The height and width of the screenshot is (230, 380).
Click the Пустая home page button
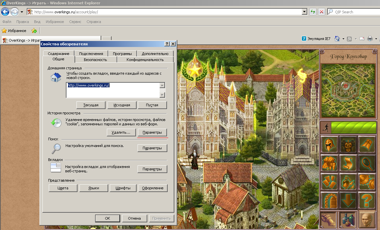(x=152, y=105)
